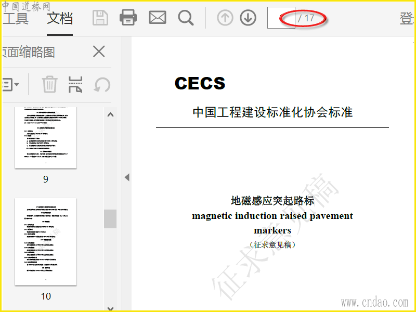The image size is (416, 312).
Task: Select page 10 thumbnail
Action: (46, 242)
